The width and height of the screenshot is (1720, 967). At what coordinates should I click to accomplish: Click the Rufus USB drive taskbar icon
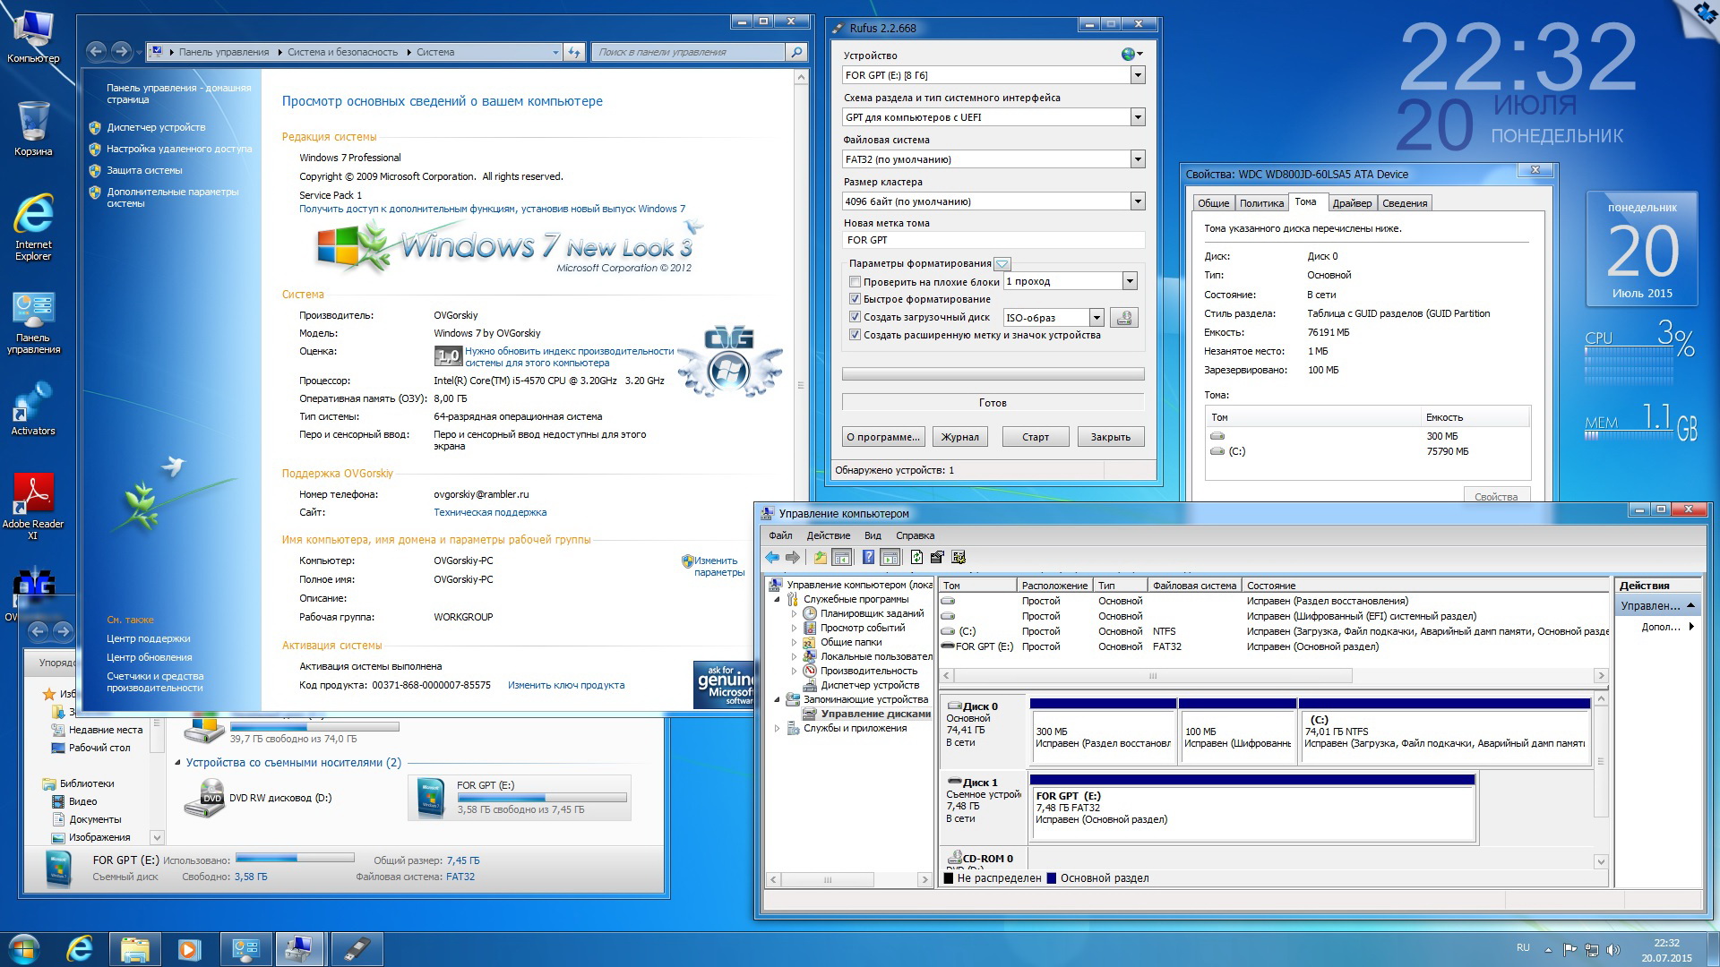point(357,948)
